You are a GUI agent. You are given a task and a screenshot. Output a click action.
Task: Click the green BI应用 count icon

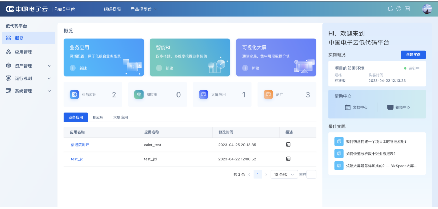(139, 94)
